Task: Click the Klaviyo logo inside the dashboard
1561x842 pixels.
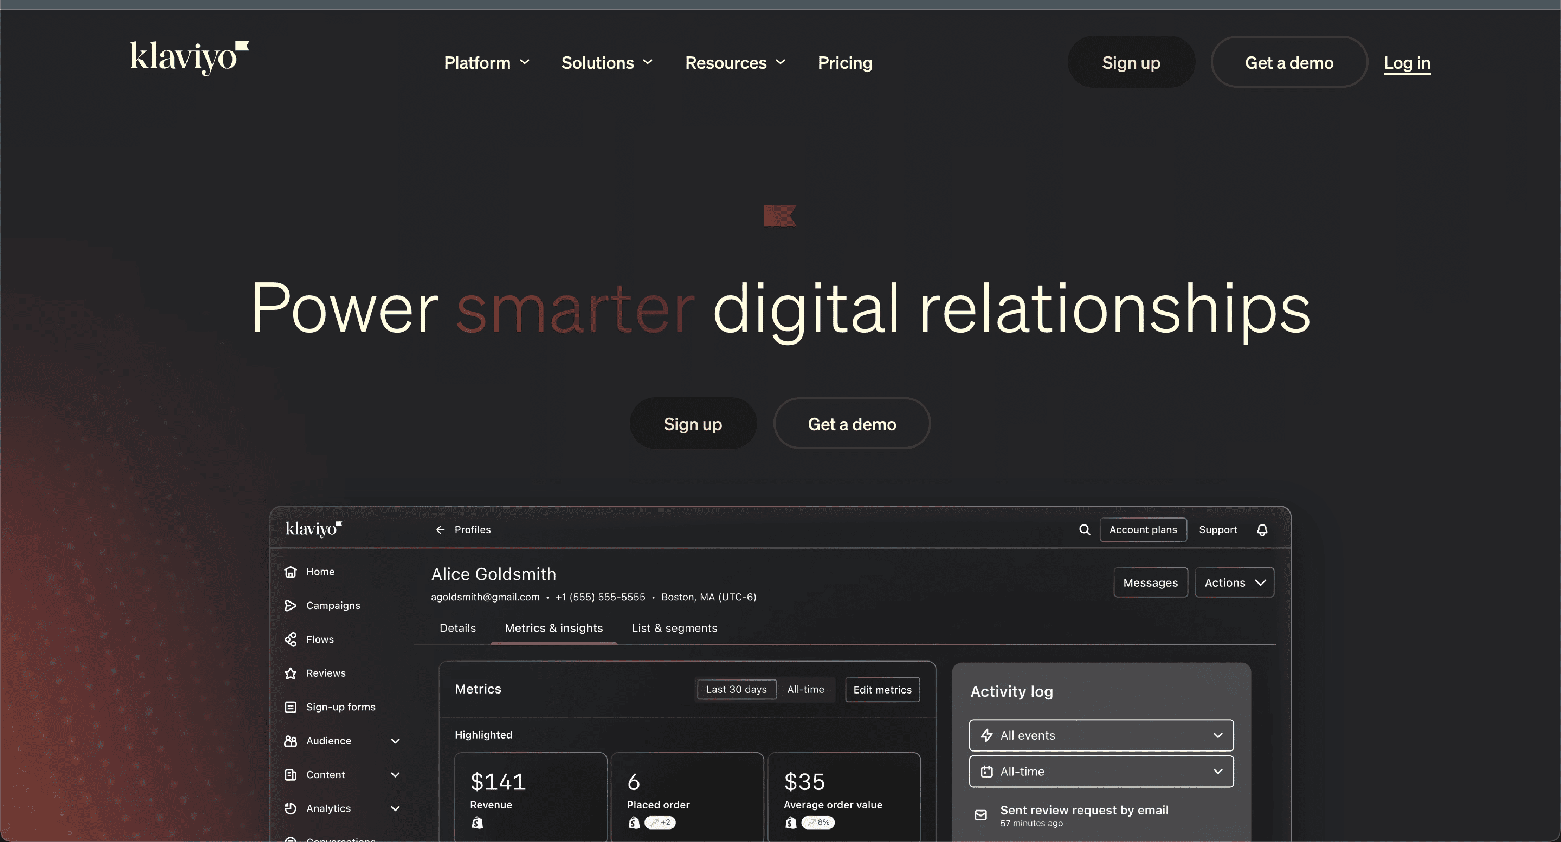Action: coord(313,529)
